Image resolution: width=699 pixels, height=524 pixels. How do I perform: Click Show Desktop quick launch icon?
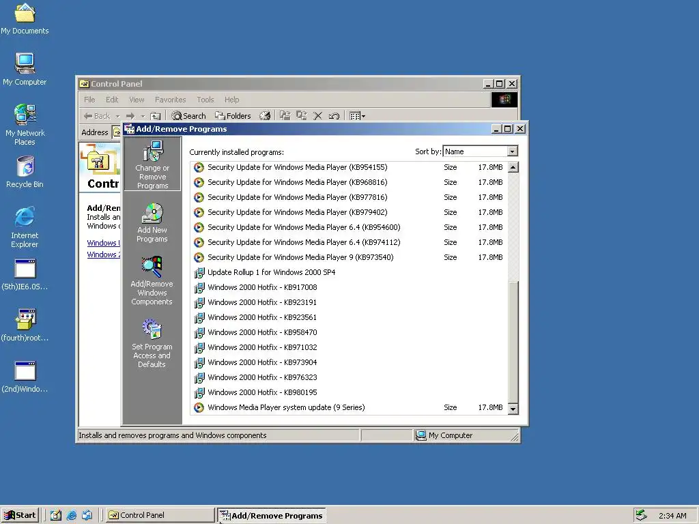(x=56, y=515)
